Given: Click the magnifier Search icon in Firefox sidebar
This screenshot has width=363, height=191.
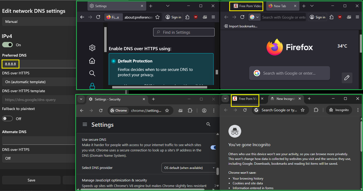Looking at the screenshot, I should point(92,73).
